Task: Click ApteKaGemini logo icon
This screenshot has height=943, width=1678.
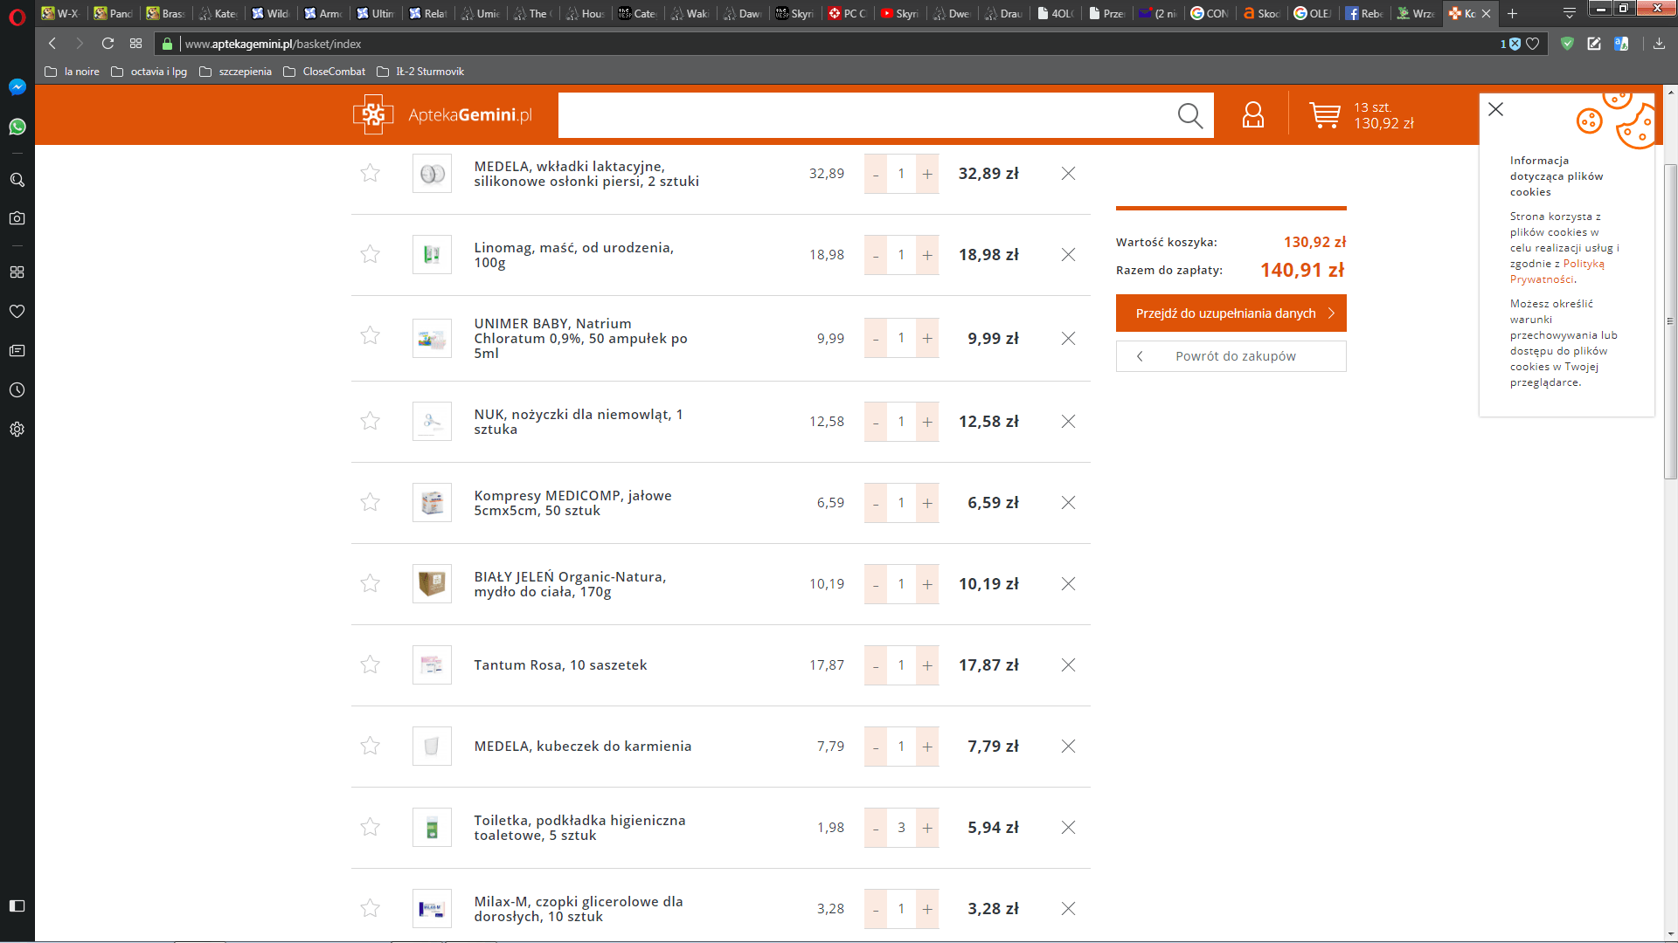Action: 373,114
